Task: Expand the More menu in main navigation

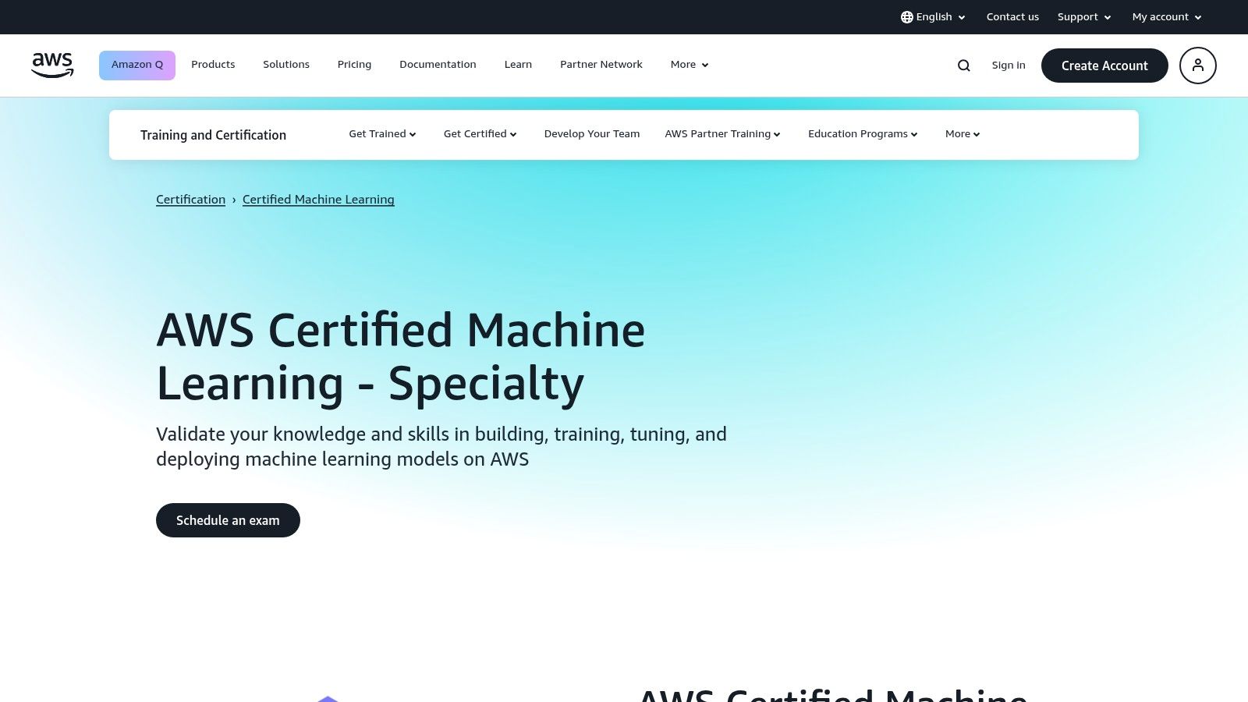Action: click(x=690, y=65)
